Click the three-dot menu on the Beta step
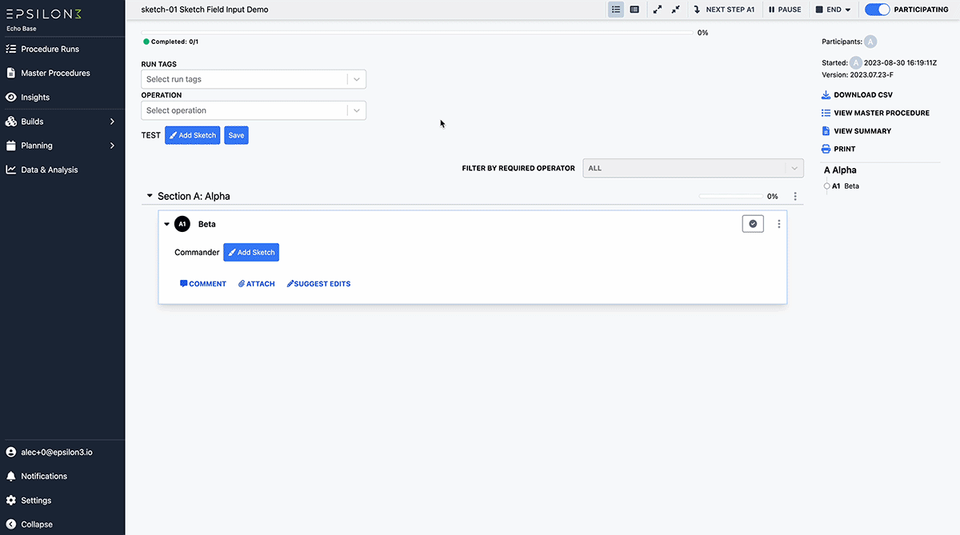This screenshot has width=960, height=535. (x=778, y=224)
